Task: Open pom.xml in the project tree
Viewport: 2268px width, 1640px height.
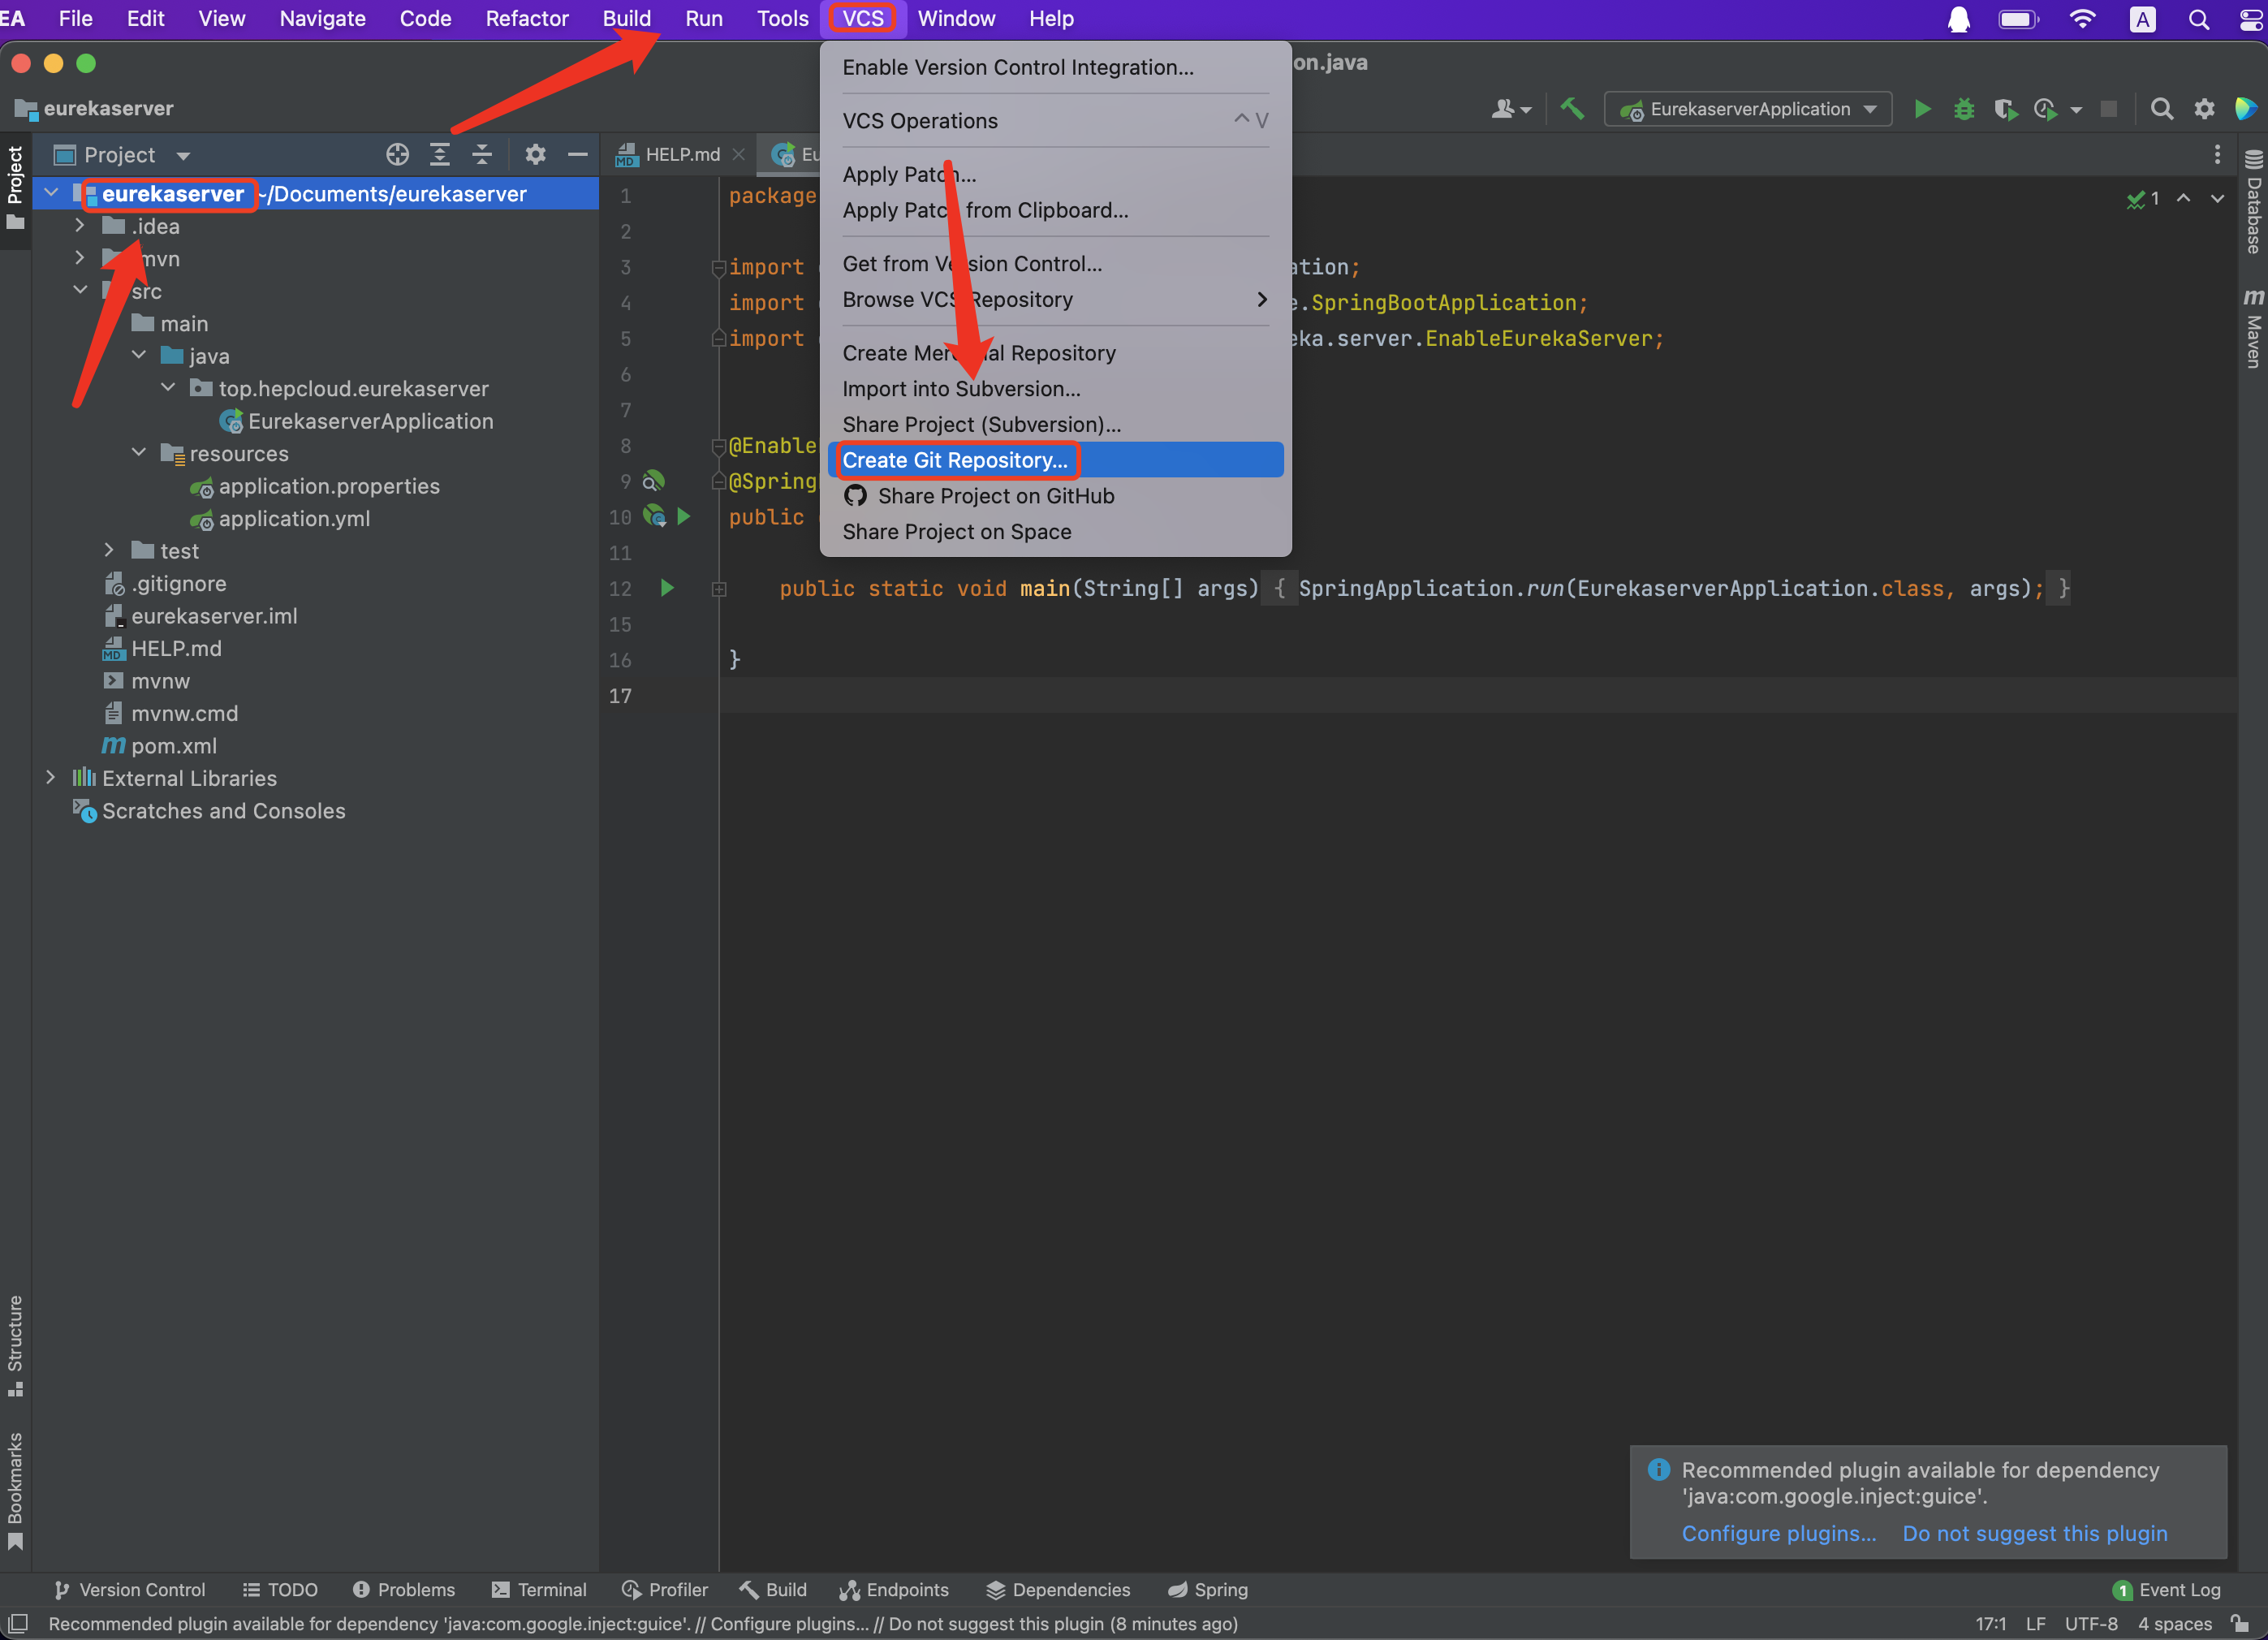Action: click(x=174, y=746)
